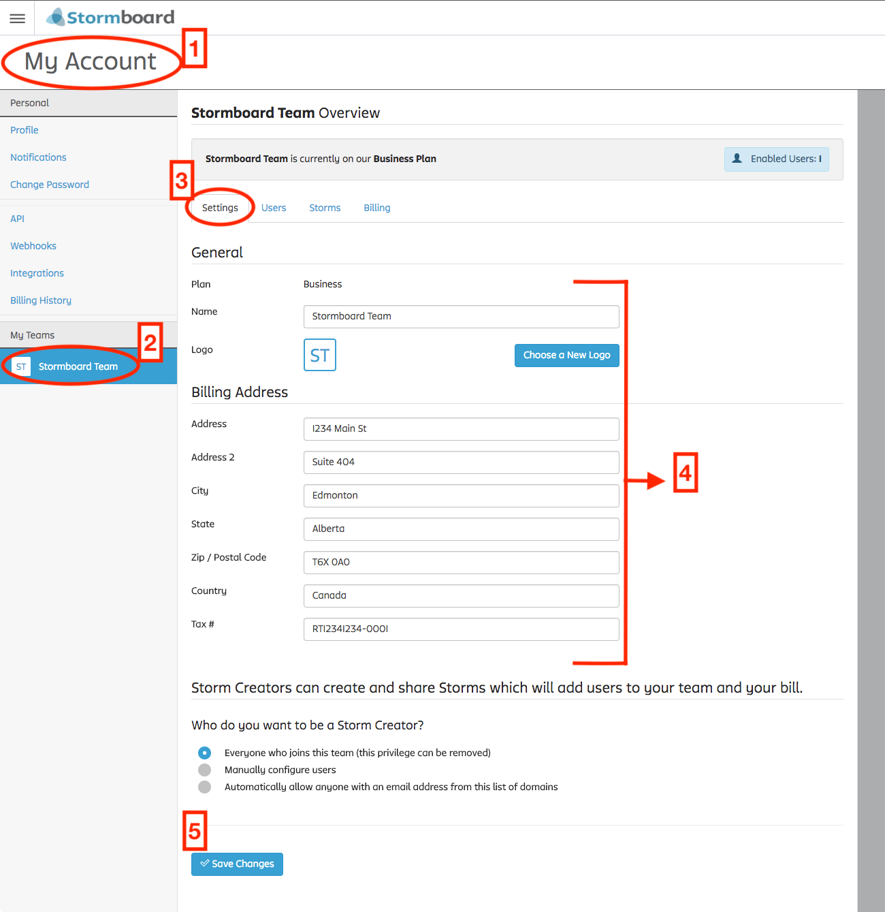885x912 pixels.
Task: Click the ST icon beside Stormboard Team
Action: coord(21,366)
